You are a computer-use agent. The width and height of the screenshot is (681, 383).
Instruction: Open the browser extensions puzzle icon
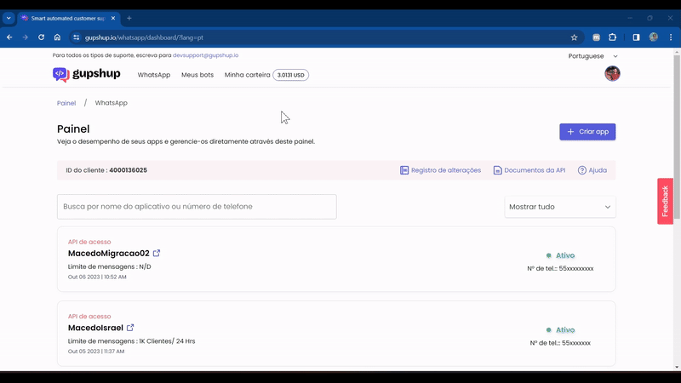(x=612, y=37)
